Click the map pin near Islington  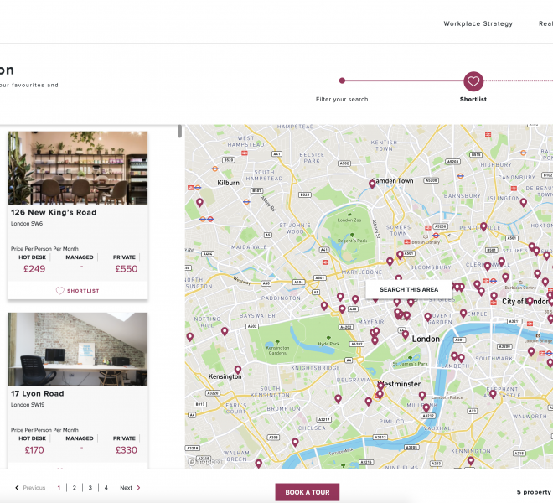point(524,203)
